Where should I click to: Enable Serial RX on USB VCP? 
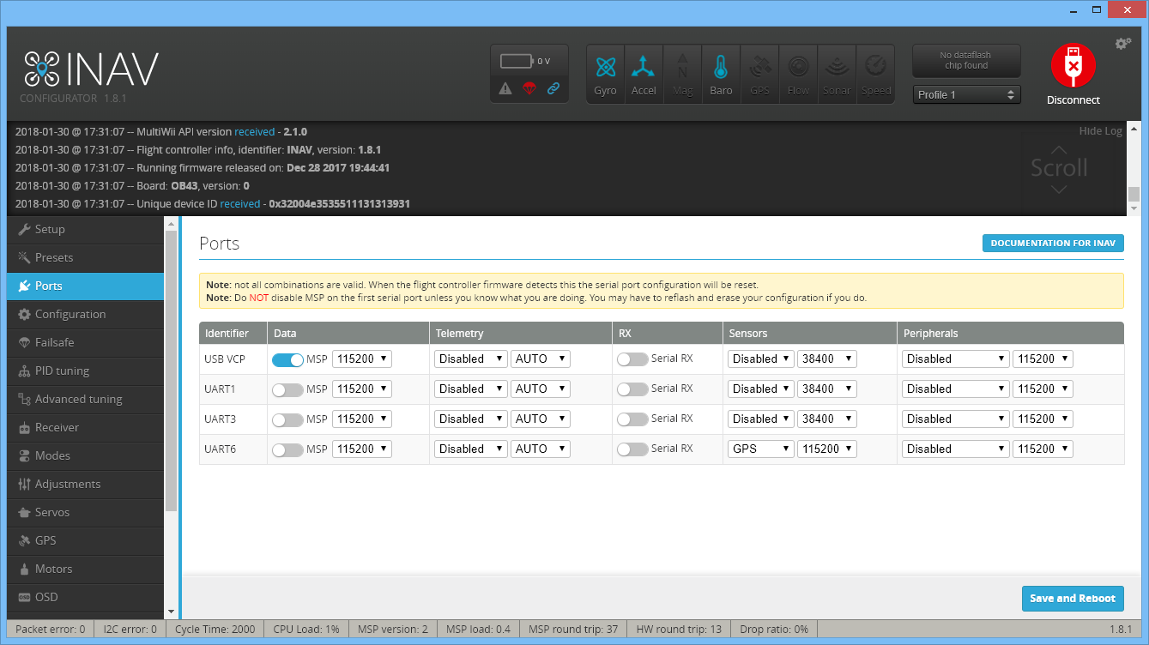pos(632,359)
